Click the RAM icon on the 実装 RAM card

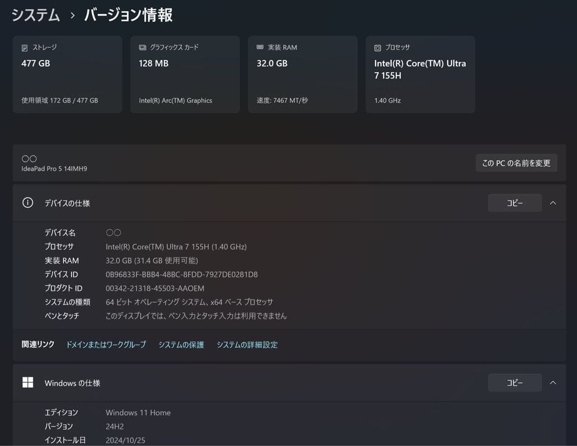click(x=259, y=47)
